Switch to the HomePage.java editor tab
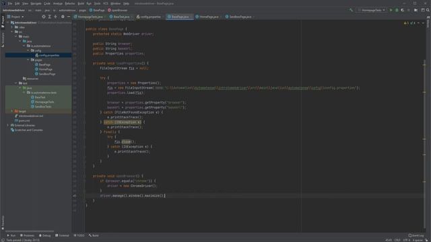 coord(208,17)
